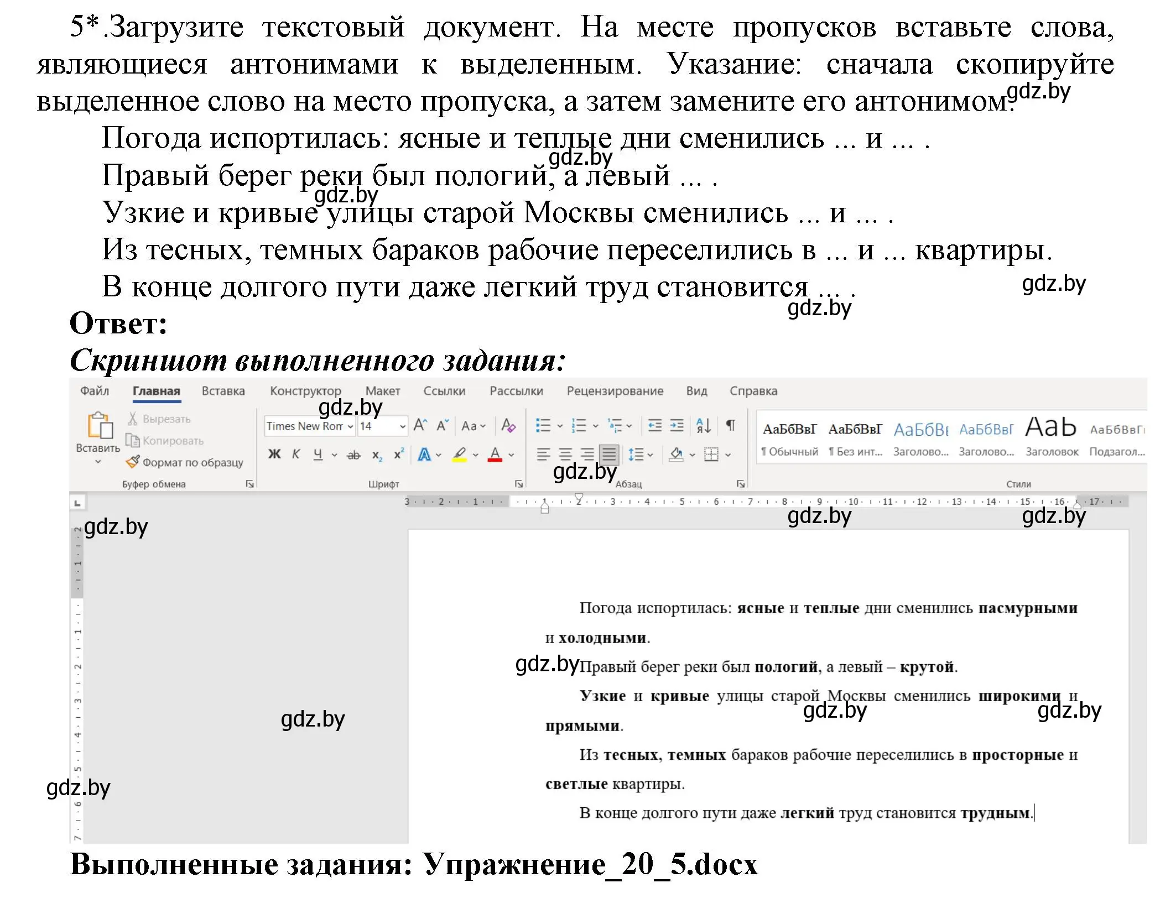
Task: Open Change Case (Аа) dropdown
Action: 474,426
